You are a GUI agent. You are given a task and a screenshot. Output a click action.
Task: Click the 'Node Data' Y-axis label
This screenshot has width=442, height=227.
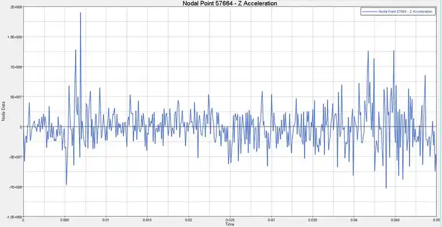(x=3, y=111)
